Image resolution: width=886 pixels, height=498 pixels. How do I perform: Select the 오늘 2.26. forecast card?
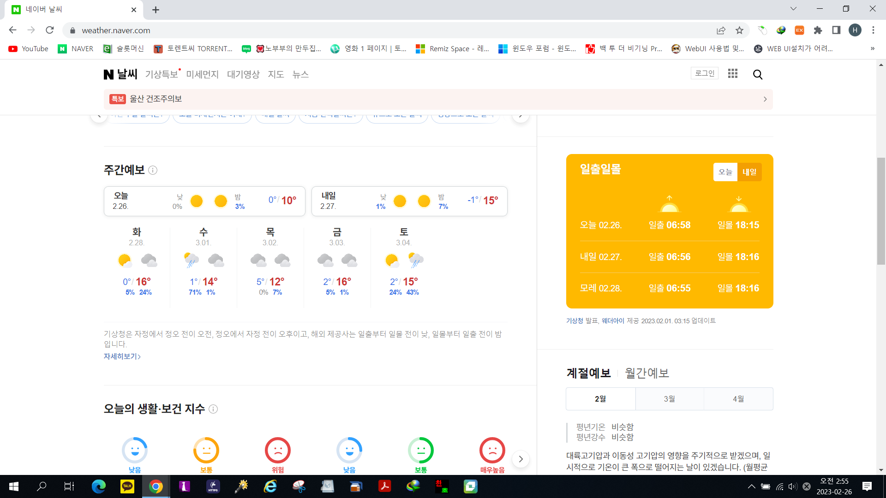tap(204, 201)
